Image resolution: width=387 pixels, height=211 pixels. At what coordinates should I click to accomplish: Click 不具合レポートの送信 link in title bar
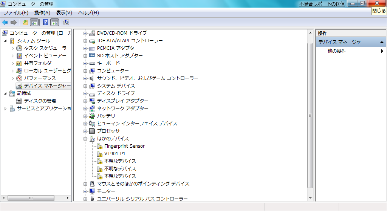point(322,4)
